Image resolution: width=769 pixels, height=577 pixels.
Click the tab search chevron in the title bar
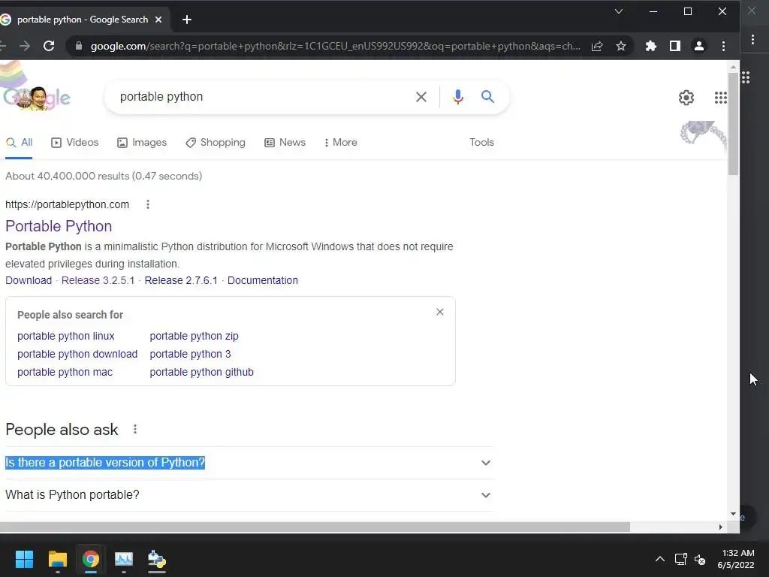[619, 11]
